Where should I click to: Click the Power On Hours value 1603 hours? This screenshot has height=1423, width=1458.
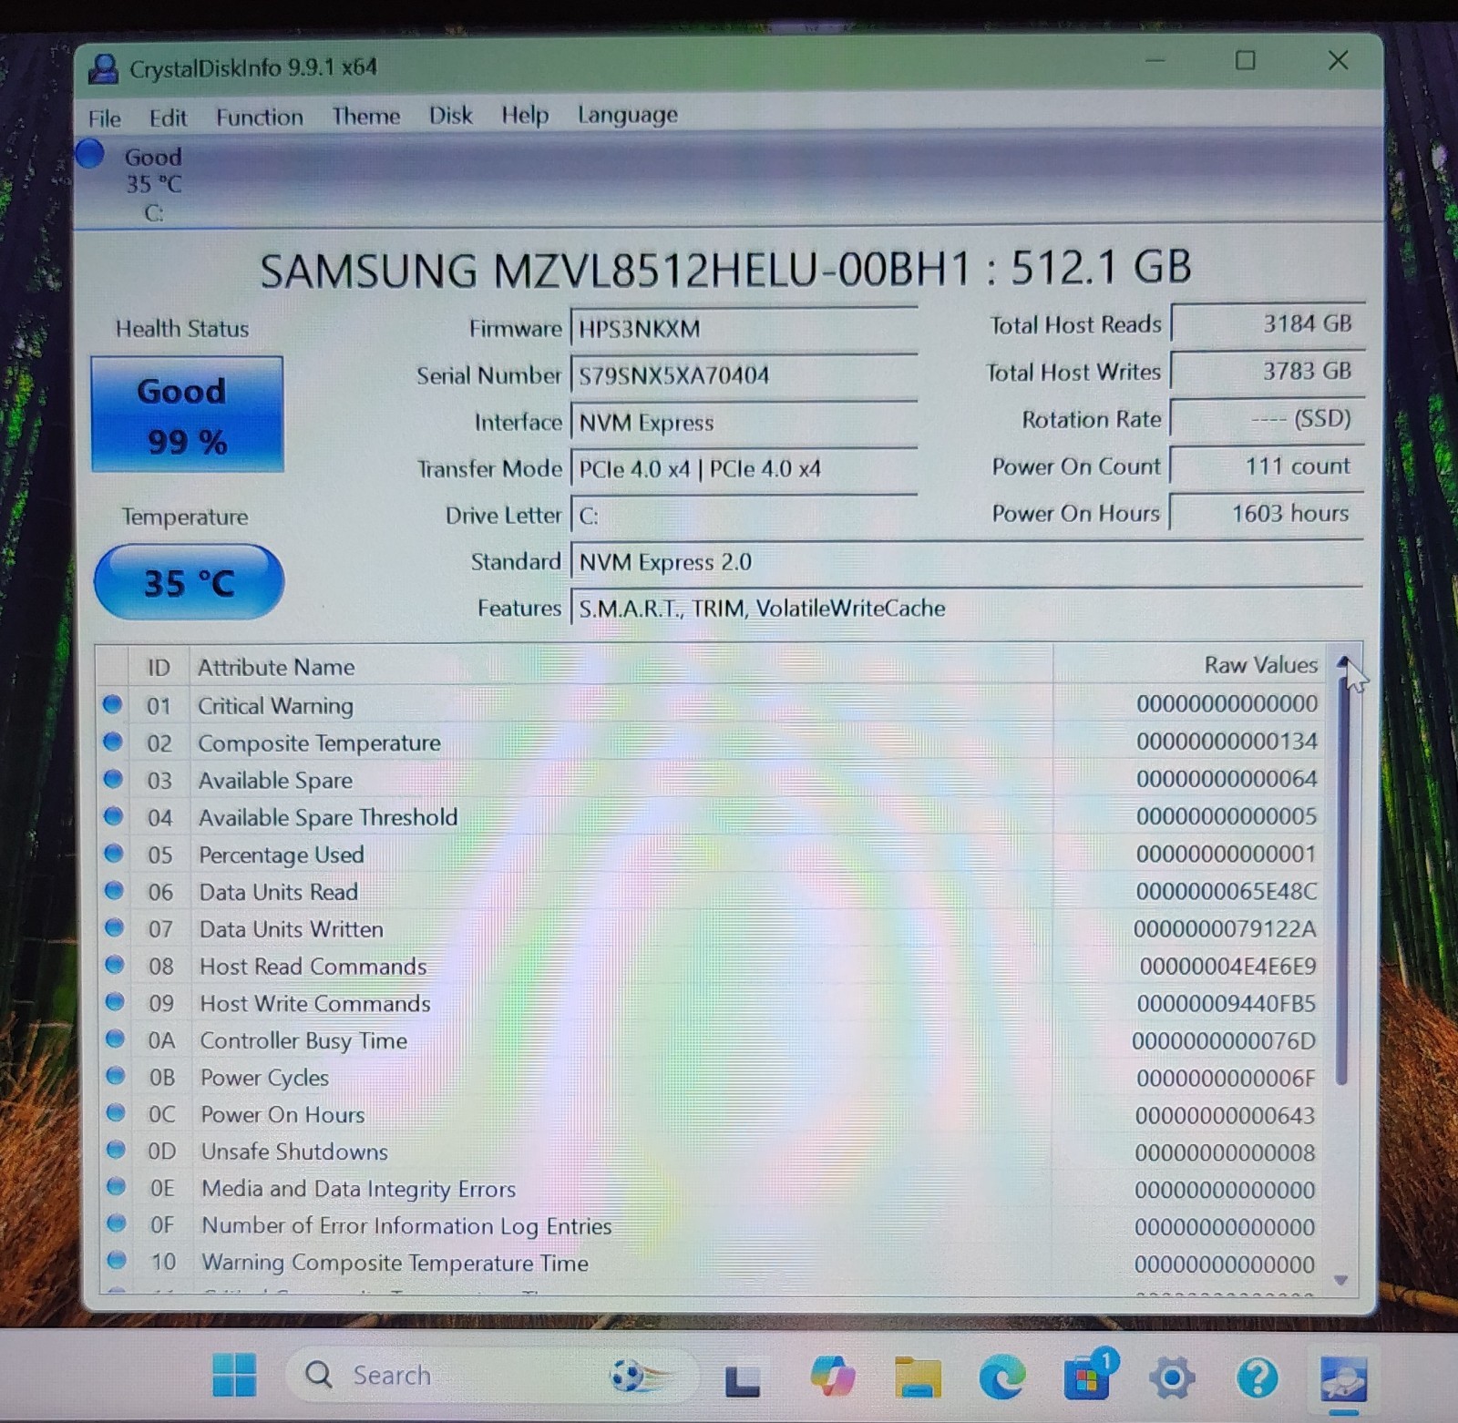coord(1268,513)
